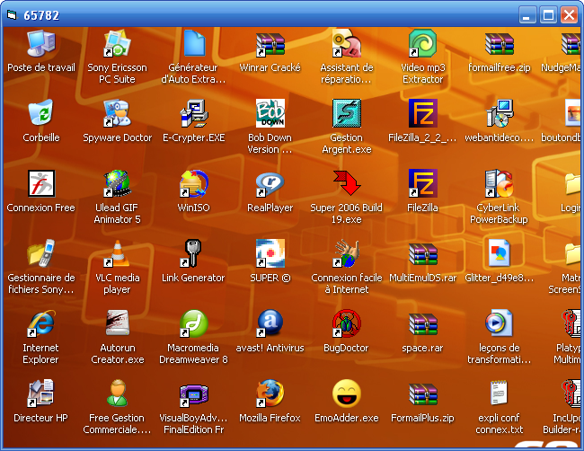Viewport: 584px width, 451px height.
Task: Select the space.rar archive
Action: point(423,323)
